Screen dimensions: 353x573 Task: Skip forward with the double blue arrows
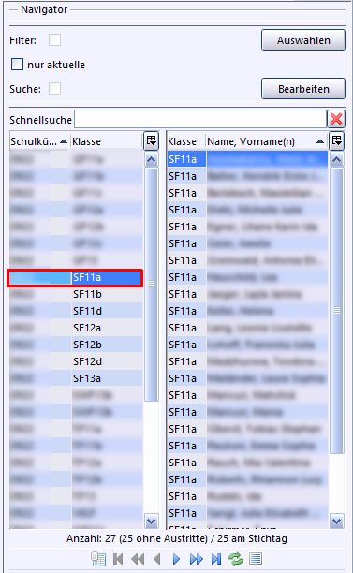click(197, 559)
